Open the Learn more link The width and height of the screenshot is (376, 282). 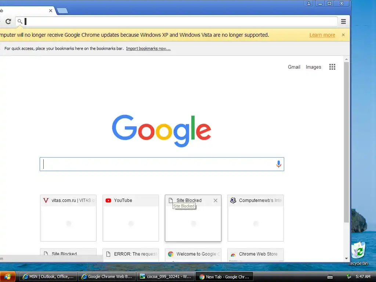pos(322,35)
